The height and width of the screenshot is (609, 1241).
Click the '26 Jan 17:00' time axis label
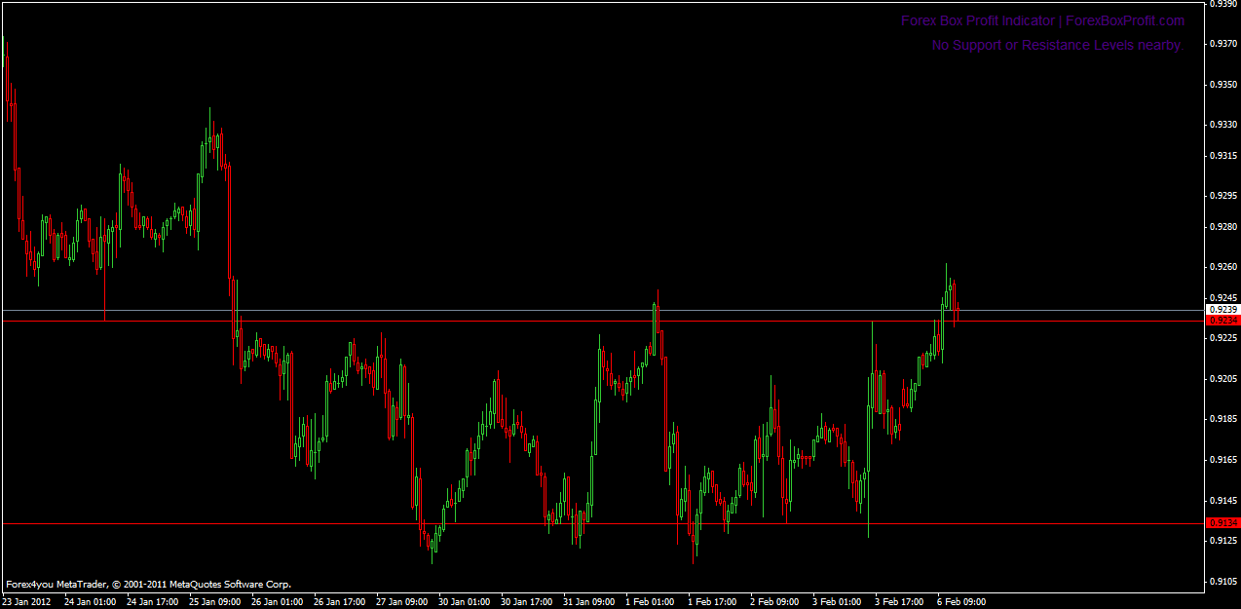point(339,601)
